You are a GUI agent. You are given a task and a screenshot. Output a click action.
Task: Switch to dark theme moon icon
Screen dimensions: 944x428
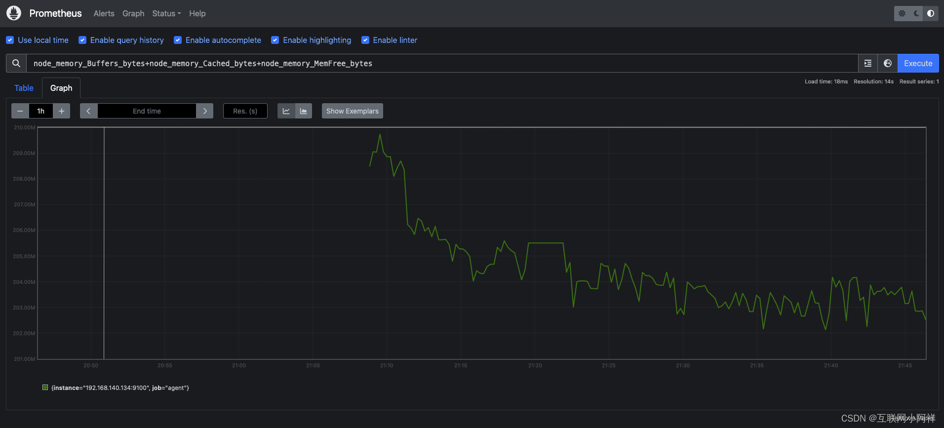tap(916, 13)
